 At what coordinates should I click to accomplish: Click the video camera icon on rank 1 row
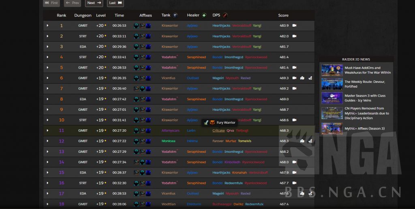(294, 25)
